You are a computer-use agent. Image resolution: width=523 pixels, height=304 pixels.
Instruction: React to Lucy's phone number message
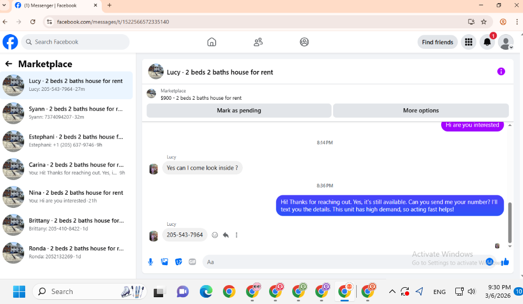point(215,235)
